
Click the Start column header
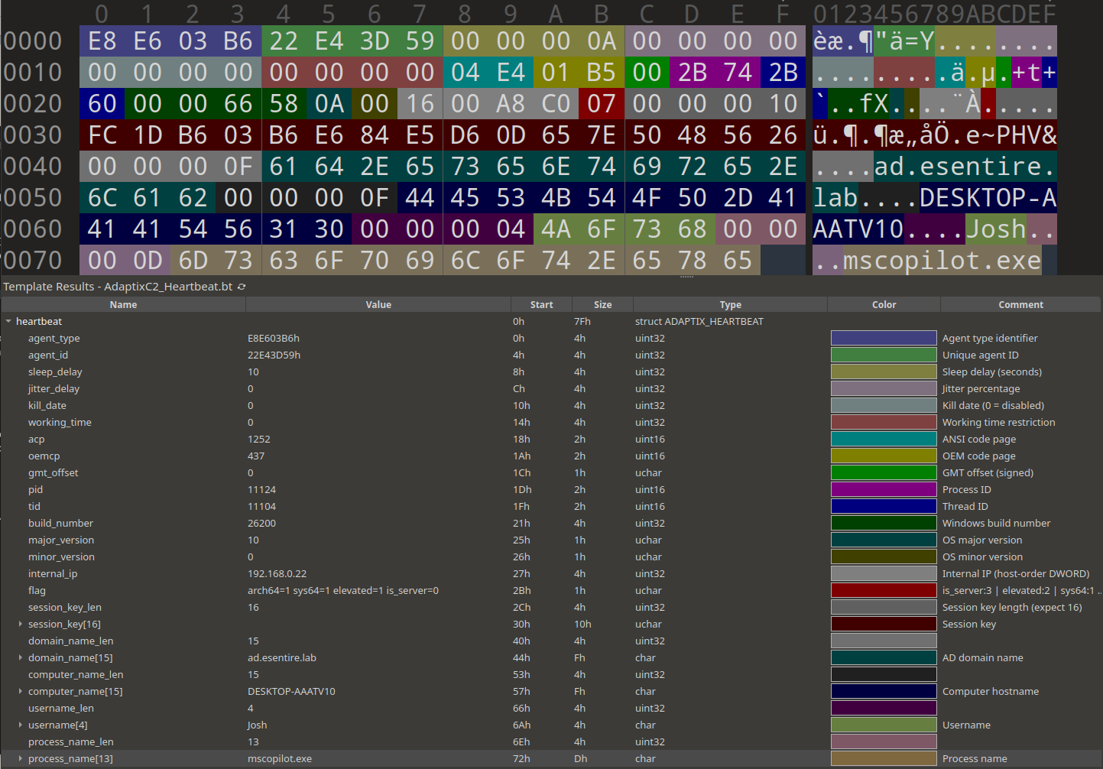coord(541,304)
